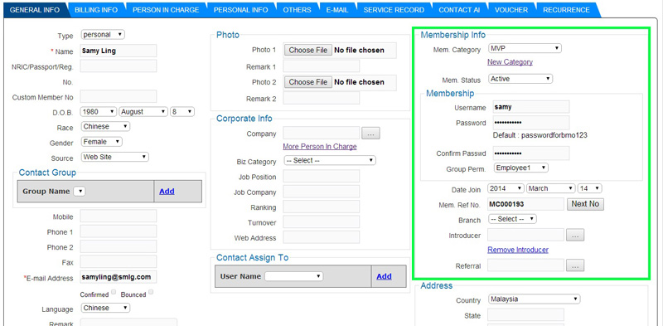The image size is (663, 326).
Task: Open the User Name dropdown in Contact Assign To
Action: 294,276
